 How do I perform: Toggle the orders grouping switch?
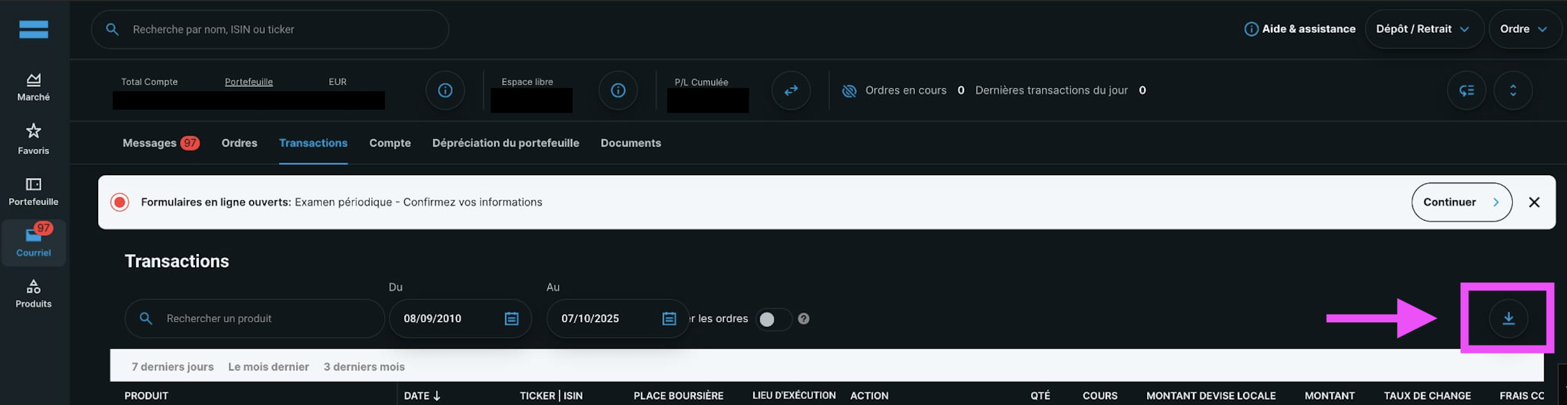pyautogui.click(x=773, y=319)
